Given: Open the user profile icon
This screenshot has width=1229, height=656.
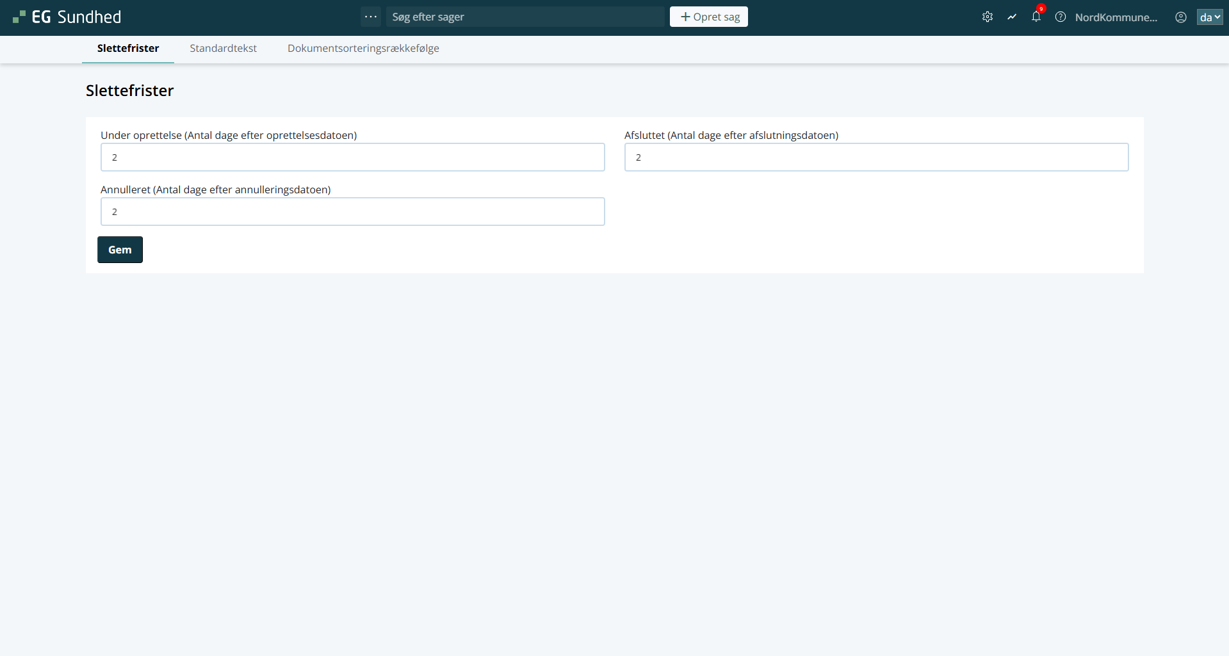Looking at the screenshot, I should pos(1180,17).
